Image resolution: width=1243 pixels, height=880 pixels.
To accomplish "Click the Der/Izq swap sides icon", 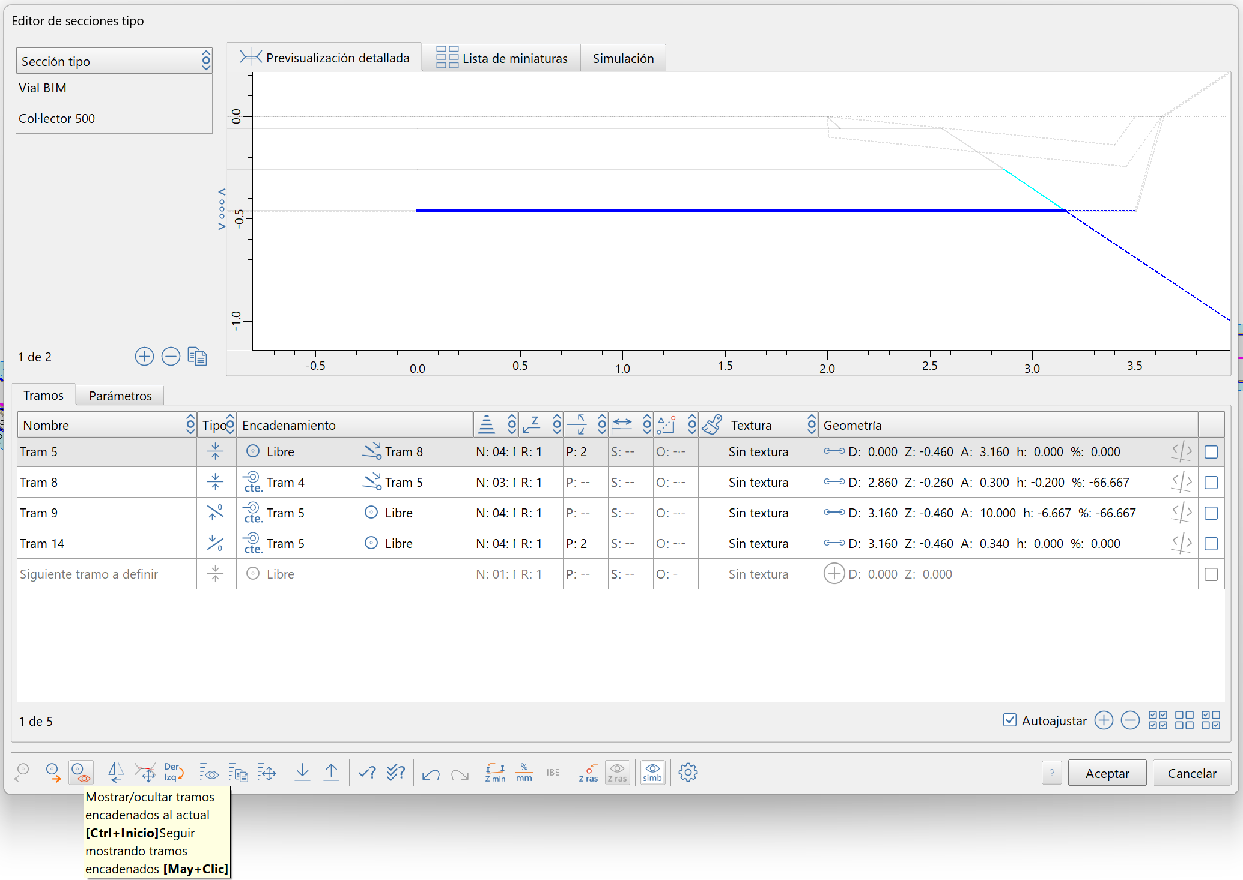I will click(173, 772).
